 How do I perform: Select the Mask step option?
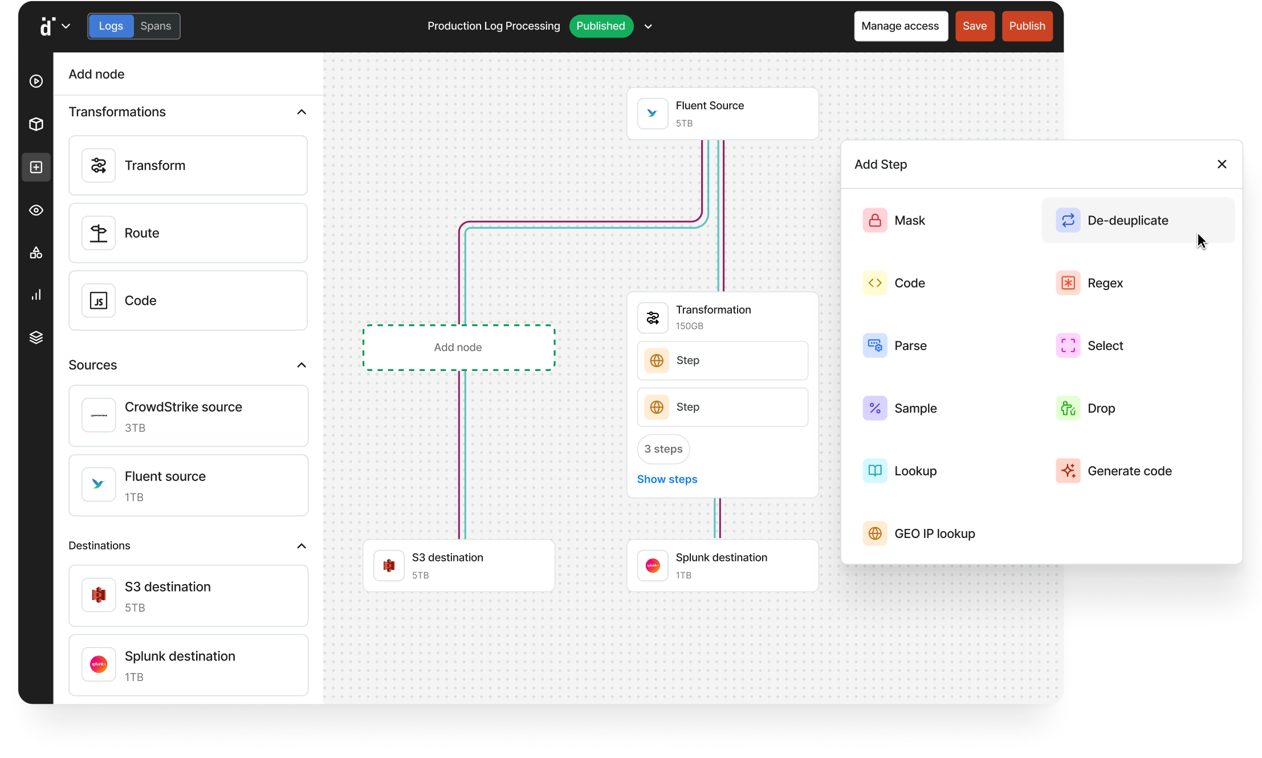[x=909, y=221]
